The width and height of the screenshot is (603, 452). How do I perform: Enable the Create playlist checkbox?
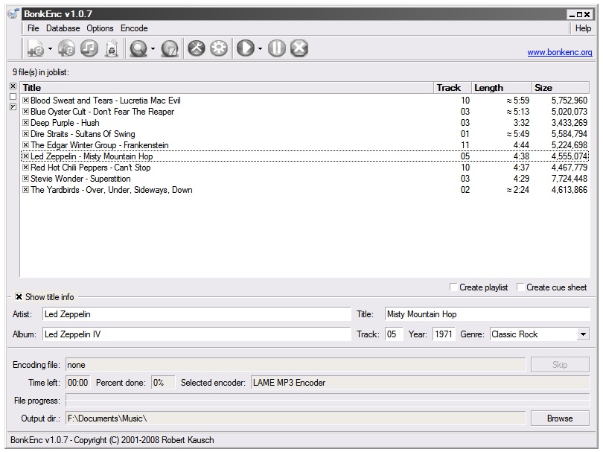click(x=454, y=287)
